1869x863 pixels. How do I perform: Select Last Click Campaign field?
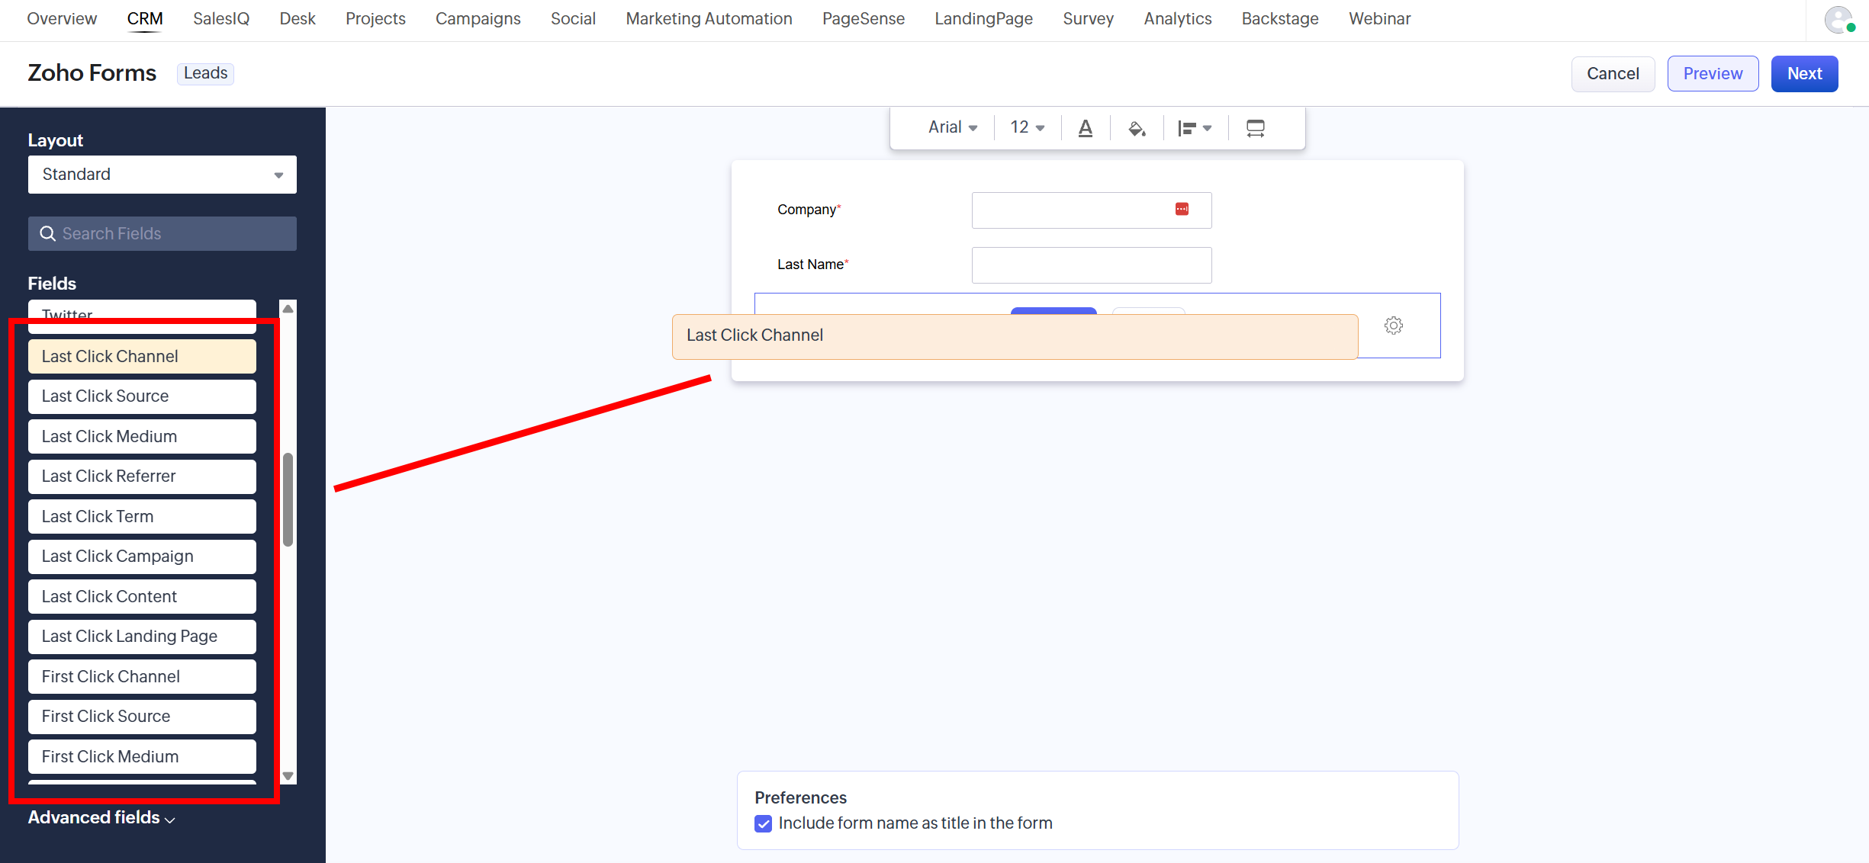(x=142, y=557)
